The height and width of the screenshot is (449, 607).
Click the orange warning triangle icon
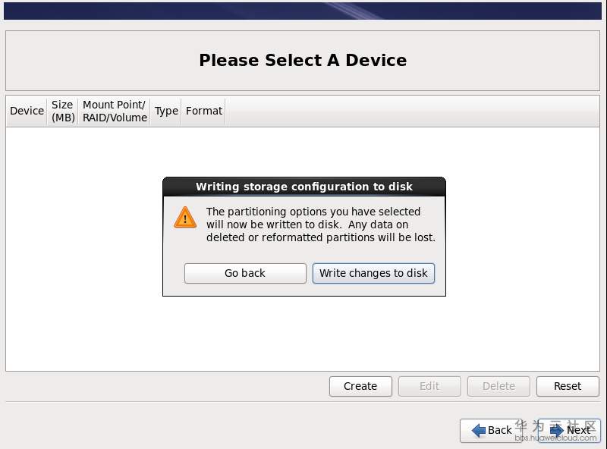click(x=185, y=218)
